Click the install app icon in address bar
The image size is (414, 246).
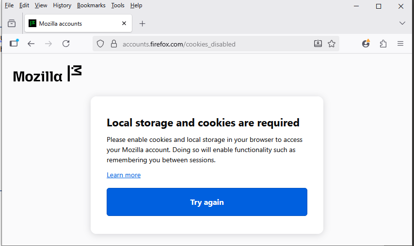coord(318,44)
